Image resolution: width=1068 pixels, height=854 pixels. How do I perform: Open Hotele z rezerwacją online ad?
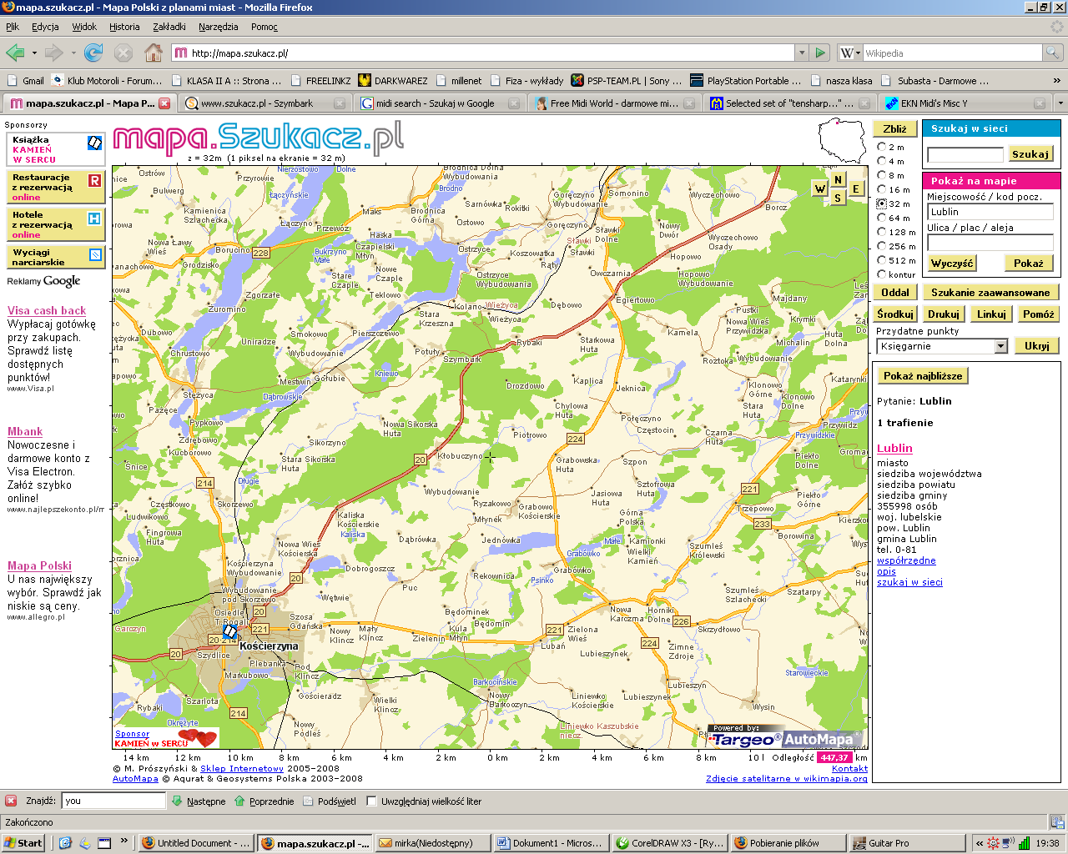56,224
